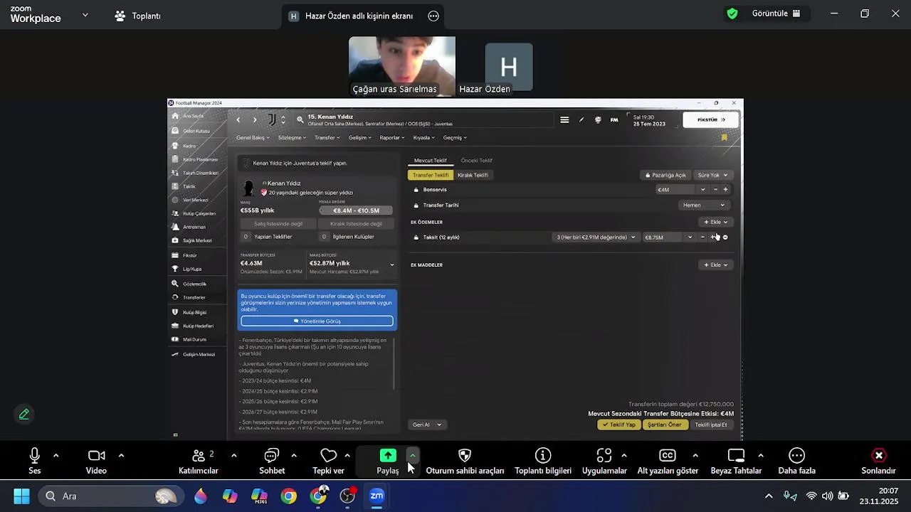Open Sözleşme menu
Viewport: 911px width, 512px height.
[292, 137]
